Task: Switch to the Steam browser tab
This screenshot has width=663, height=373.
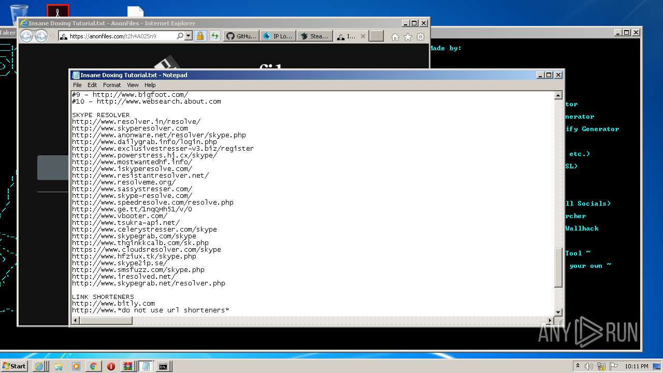Action: click(x=314, y=36)
